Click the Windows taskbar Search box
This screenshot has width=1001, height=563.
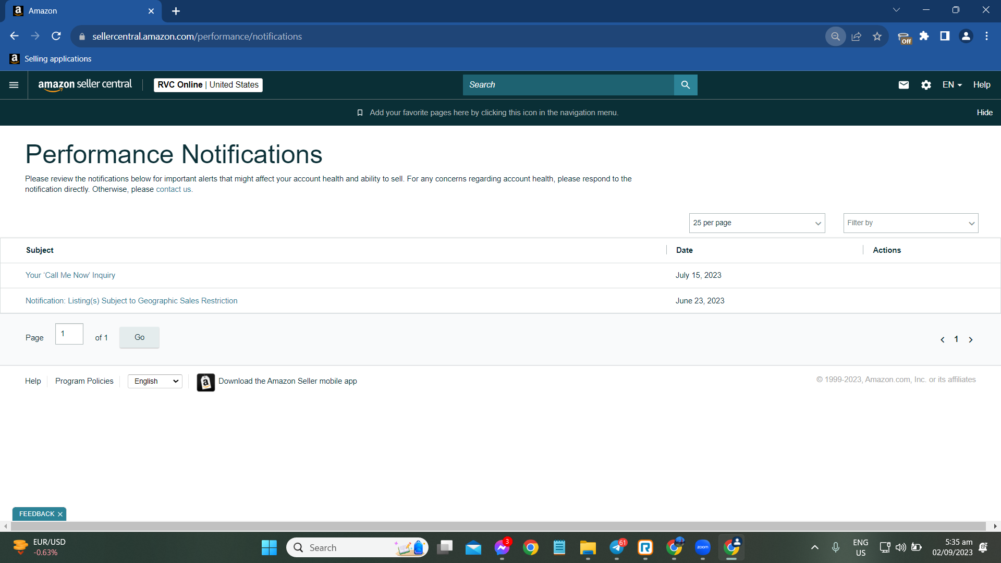[357, 547]
